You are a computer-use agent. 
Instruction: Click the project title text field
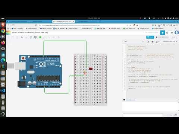coord(30,32)
